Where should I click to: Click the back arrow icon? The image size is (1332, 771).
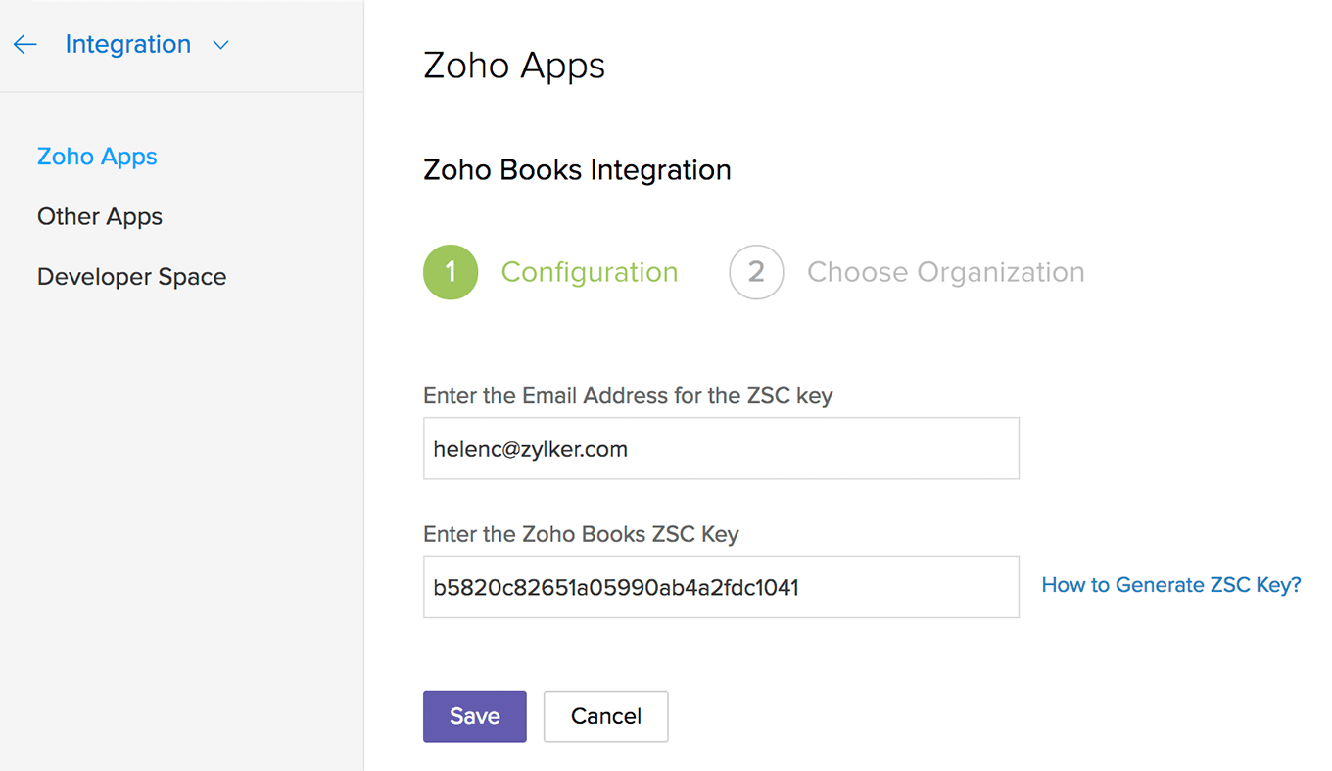tap(24, 44)
